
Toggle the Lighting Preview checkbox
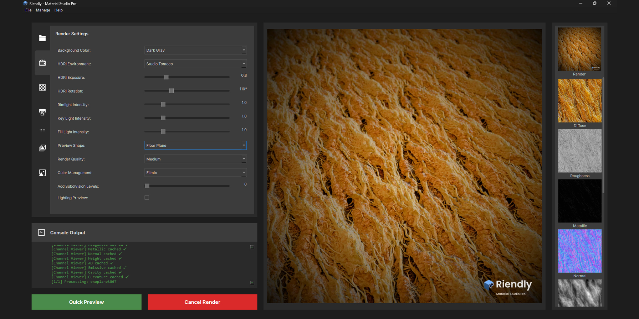click(x=147, y=198)
